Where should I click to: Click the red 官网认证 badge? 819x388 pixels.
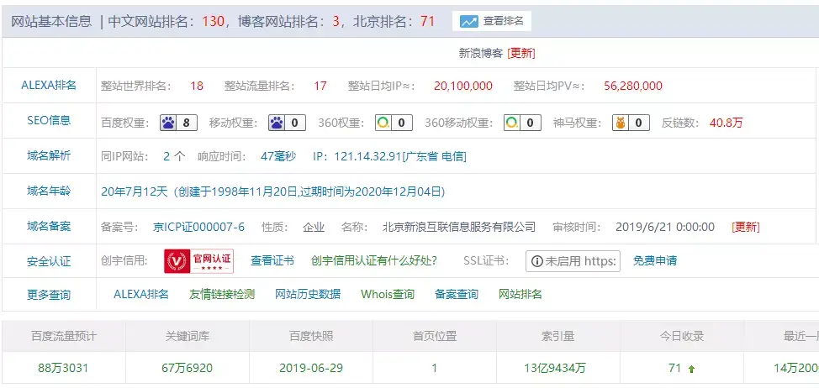click(x=198, y=260)
